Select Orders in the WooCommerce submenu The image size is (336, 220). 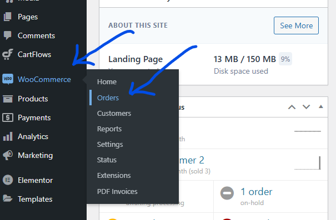point(108,98)
